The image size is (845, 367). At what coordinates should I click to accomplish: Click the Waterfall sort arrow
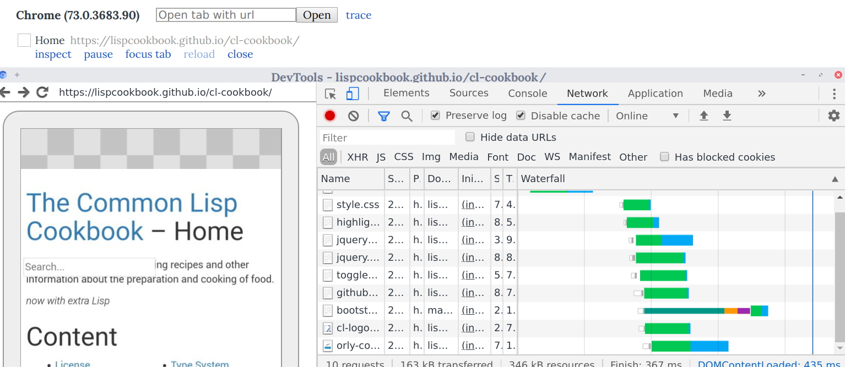(835, 179)
